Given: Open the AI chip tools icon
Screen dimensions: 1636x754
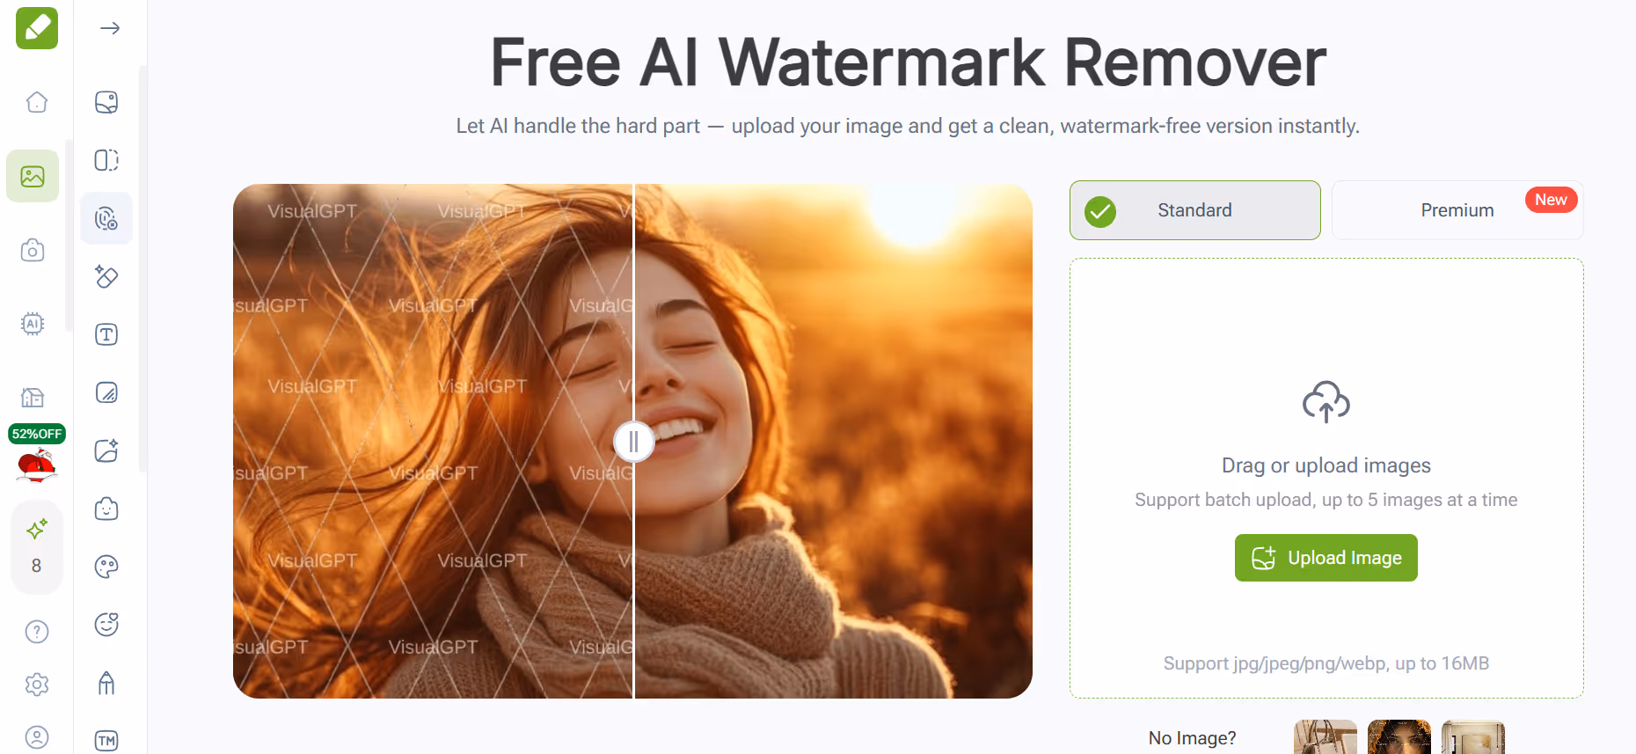Looking at the screenshot, I should [x=33, y=324].
